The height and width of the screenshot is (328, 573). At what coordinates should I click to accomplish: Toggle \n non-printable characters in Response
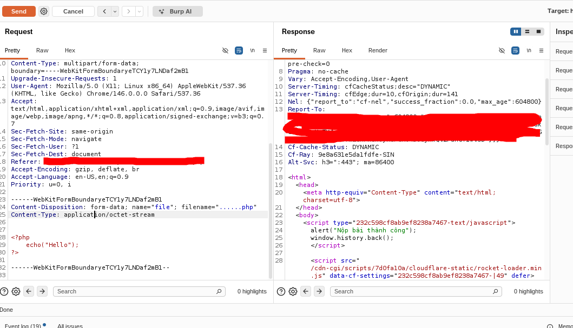coord(528,50)
